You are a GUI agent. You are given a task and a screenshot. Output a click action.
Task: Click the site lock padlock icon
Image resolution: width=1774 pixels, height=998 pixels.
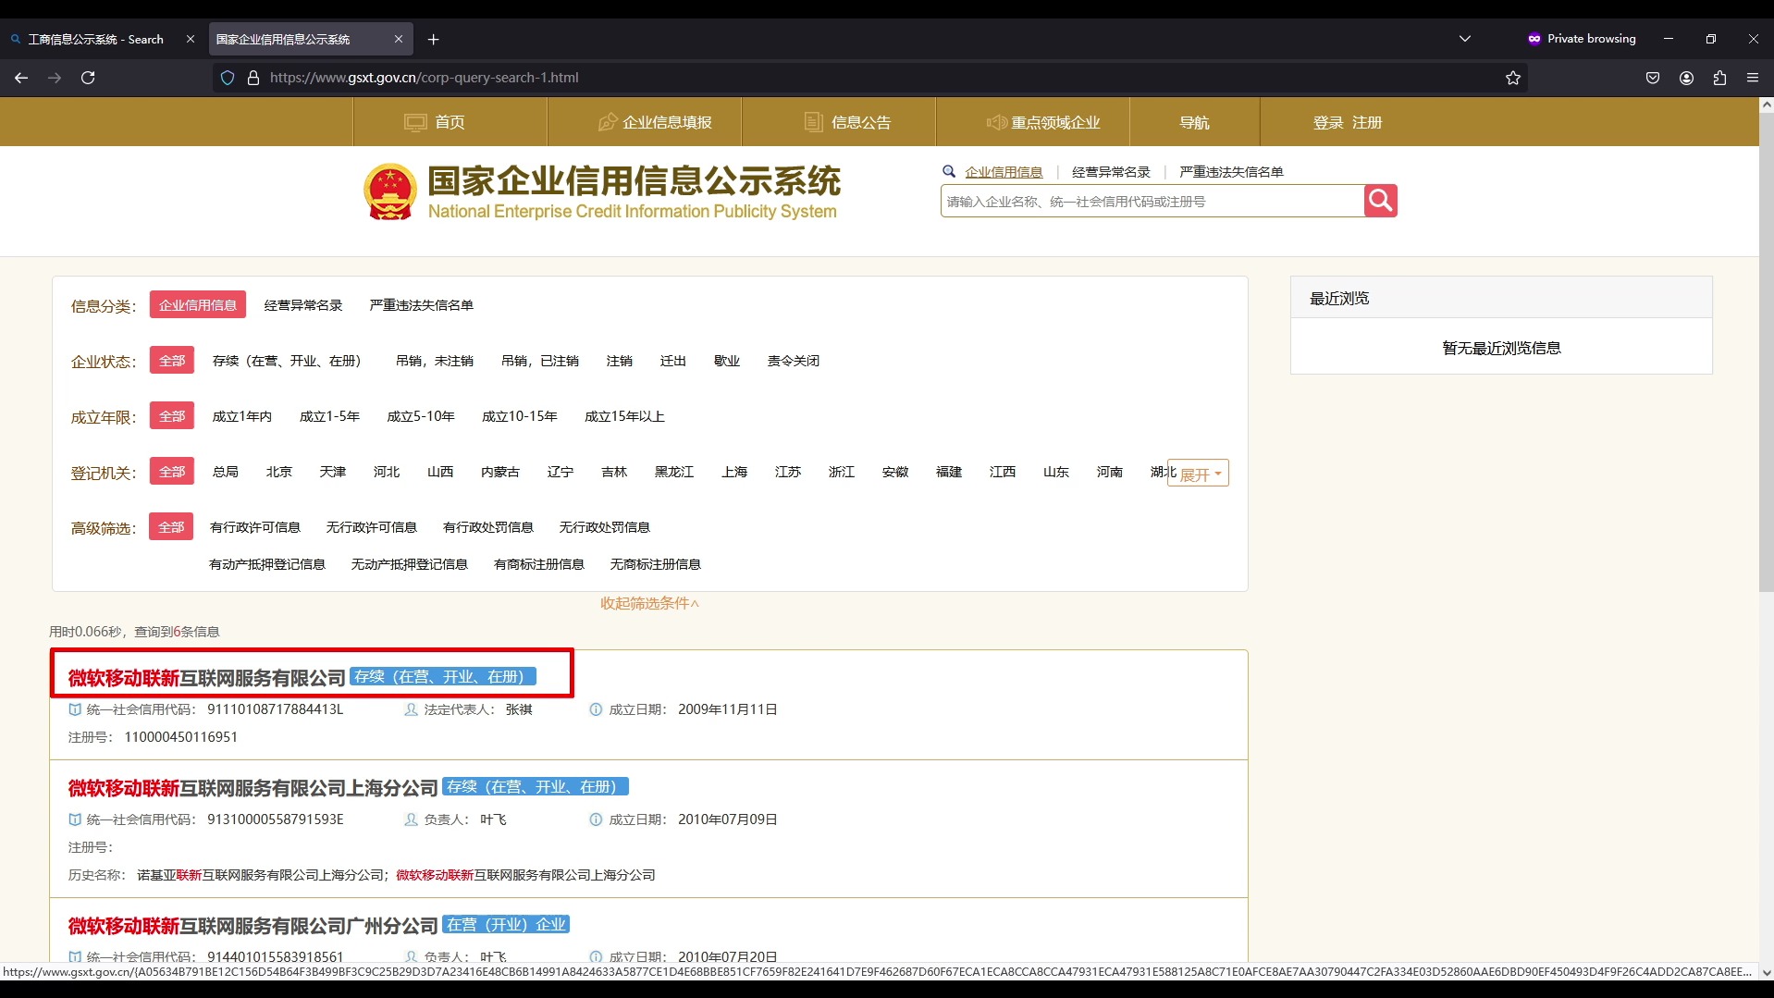(x=253, y=78)
